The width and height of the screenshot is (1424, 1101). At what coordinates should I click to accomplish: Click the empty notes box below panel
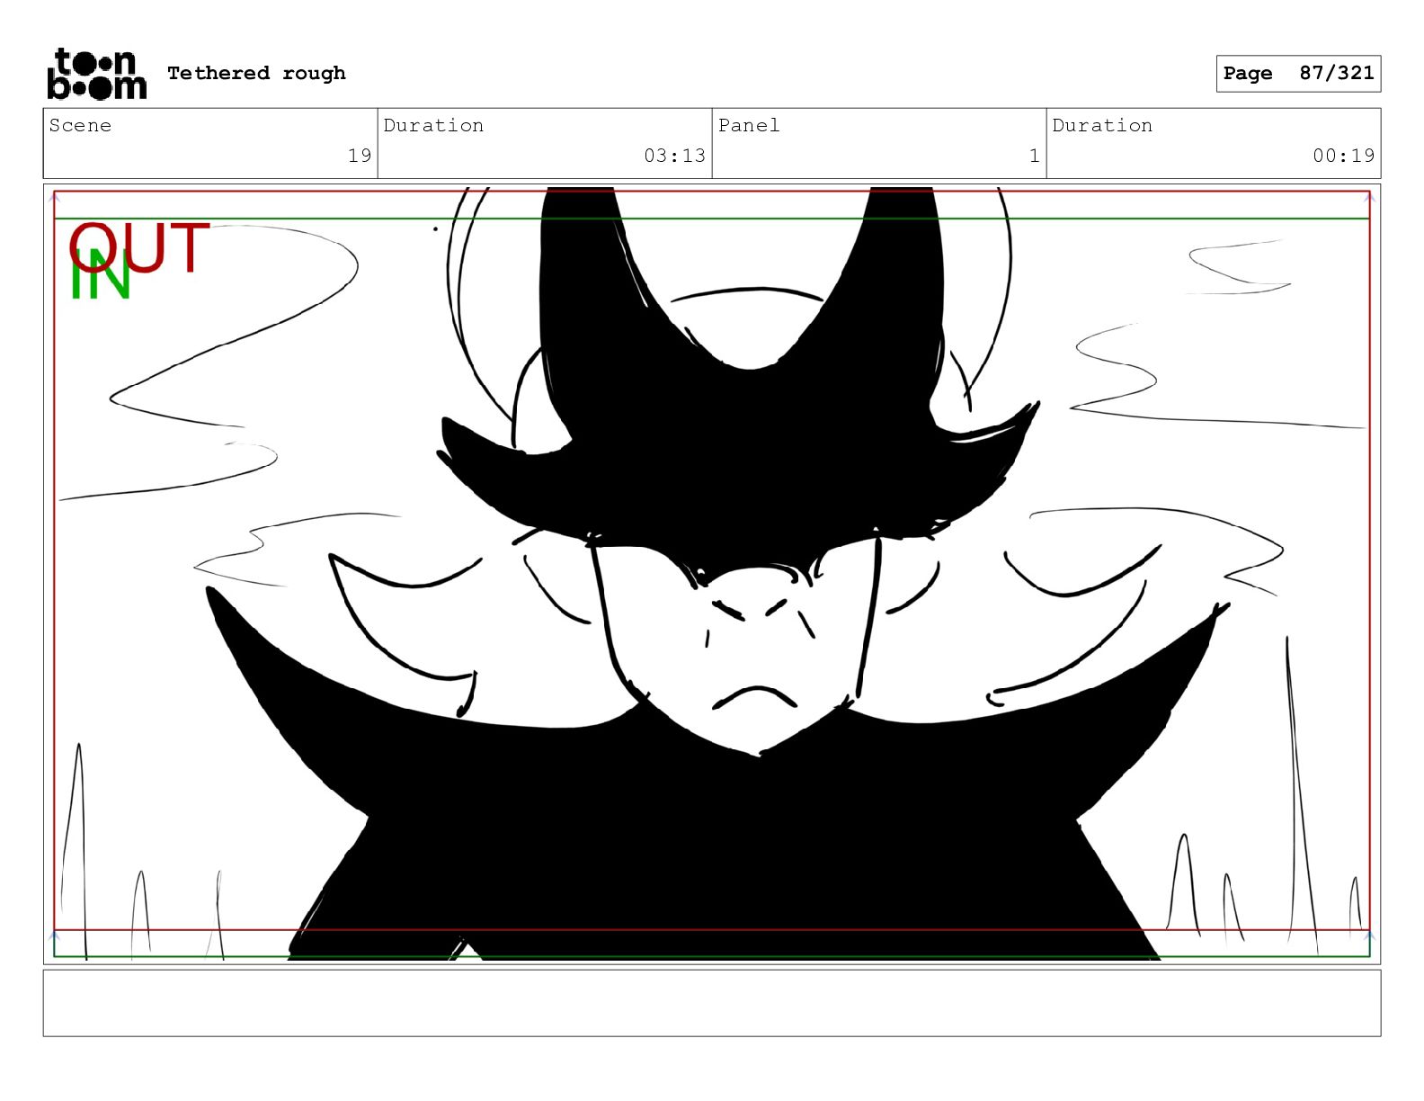pyautogui.click(x=712, y=1003)
